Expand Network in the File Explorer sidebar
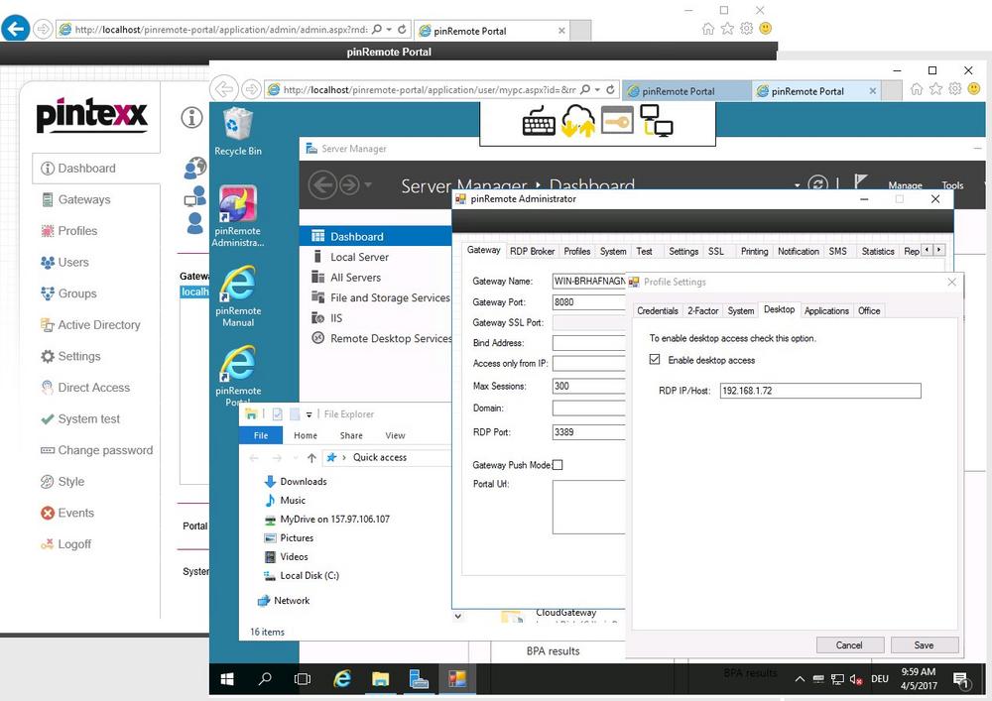The image size is (992, 701). pyautogui.click(x=260, y=600)
